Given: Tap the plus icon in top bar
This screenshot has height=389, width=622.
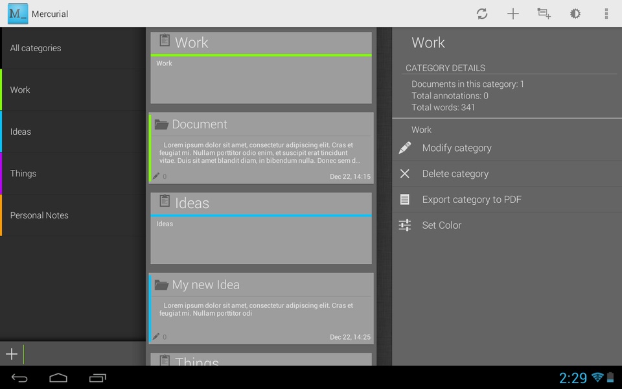Looking at the screenshot, I should click(x=513, y=14).
